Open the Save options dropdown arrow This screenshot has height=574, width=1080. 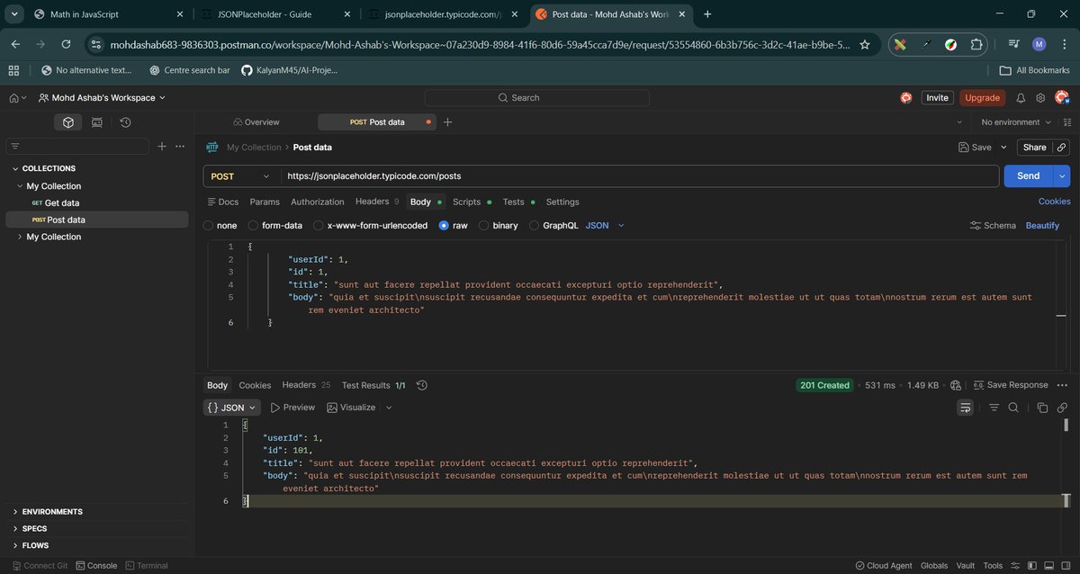pos(1004,148)
